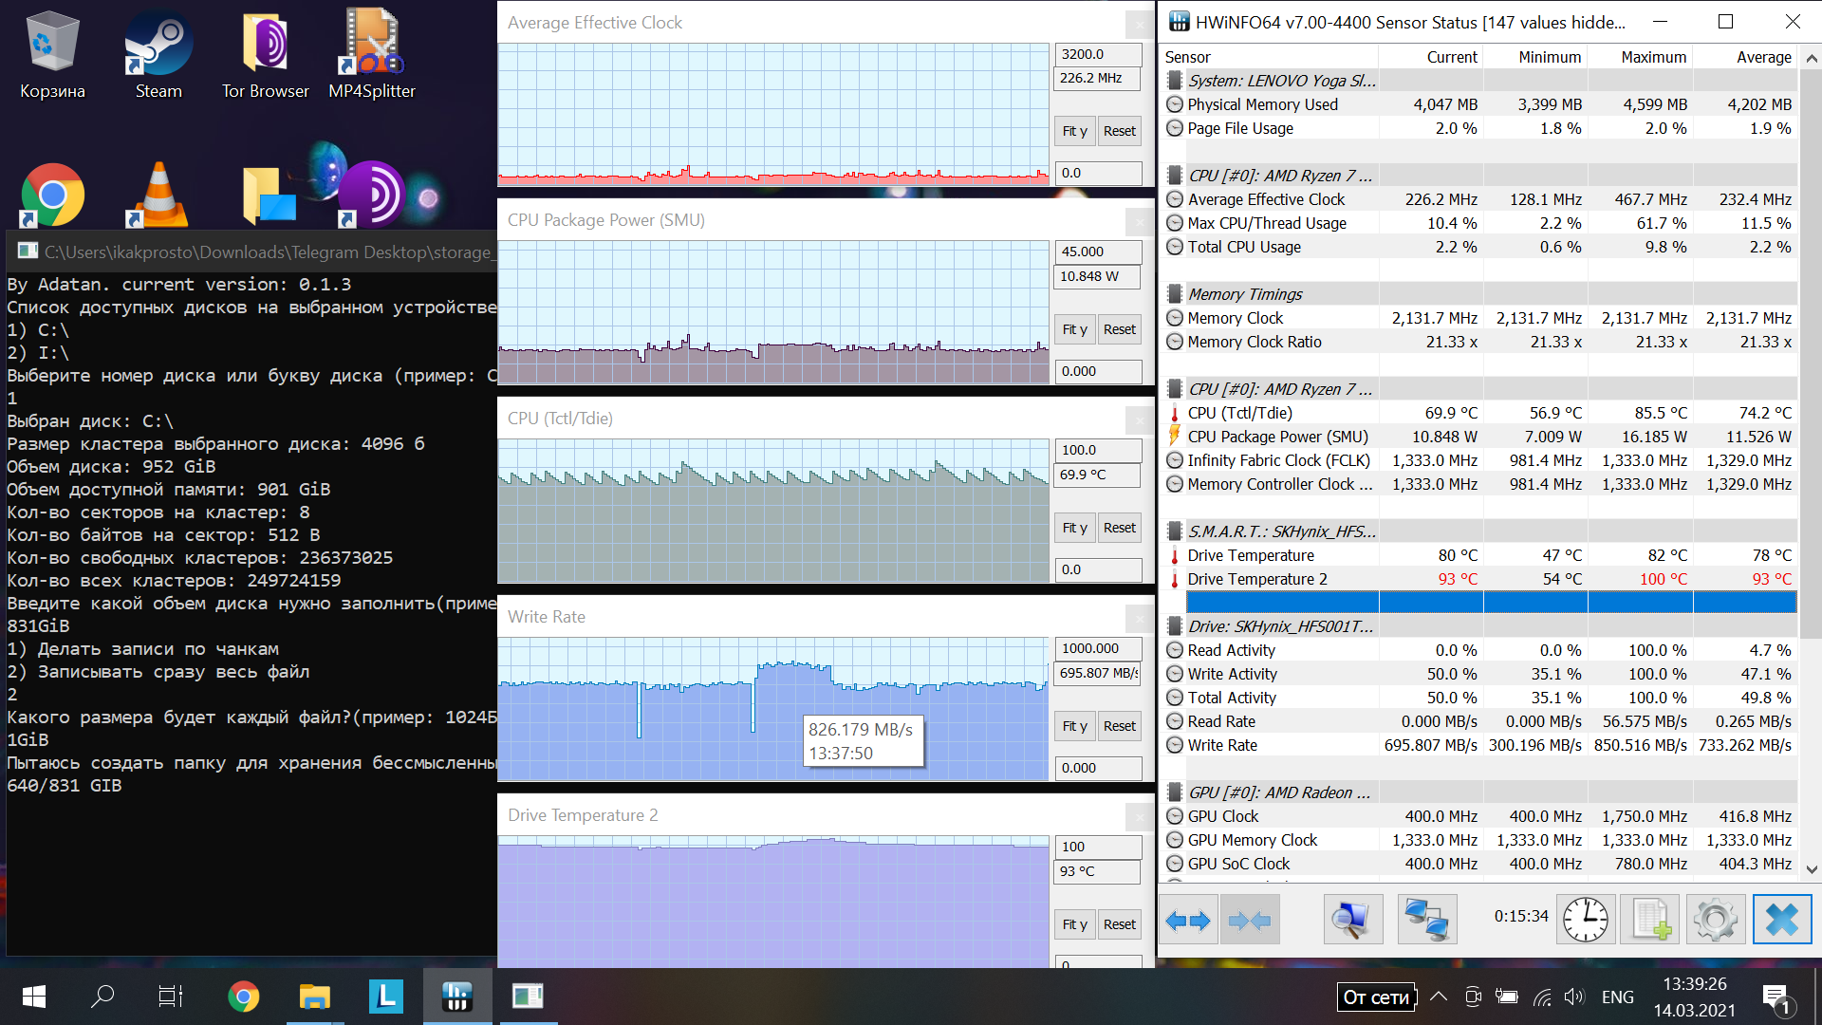This screenshot has height=1025, width=1822.
Task: Open the blue L app on taskbar
Action: coord(385,997)
